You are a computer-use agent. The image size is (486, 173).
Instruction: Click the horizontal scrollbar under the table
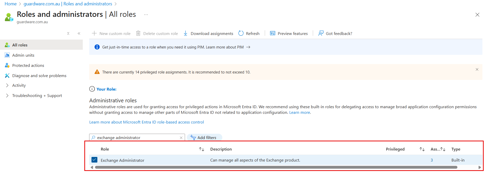(x=276, y=167)
